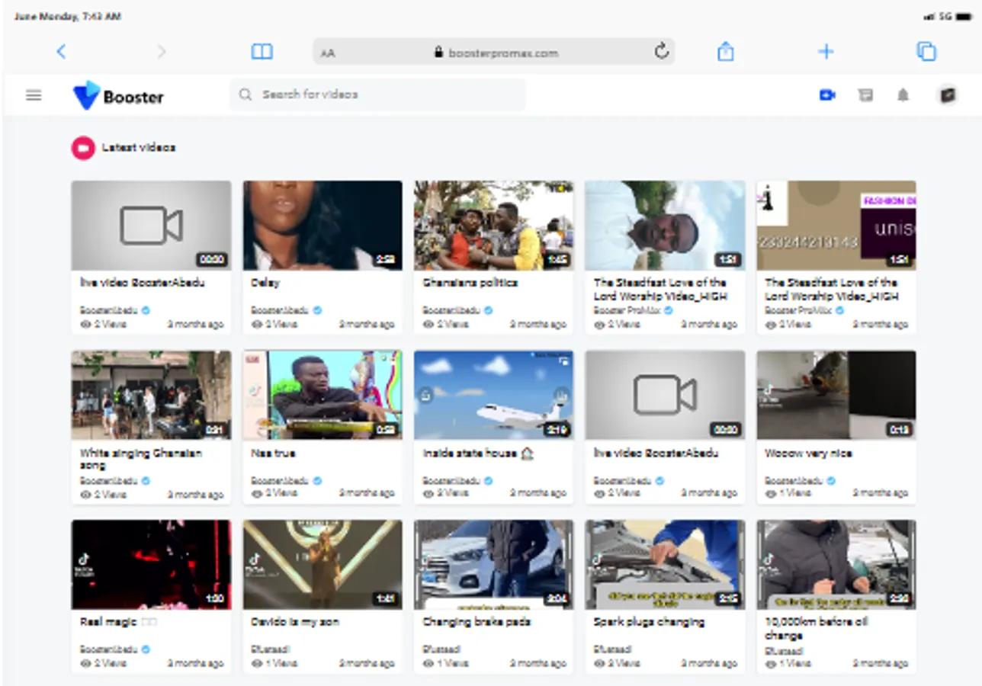Tap Safari's forward arrow
The image size is (982, 686).
(x=161, y=52)
